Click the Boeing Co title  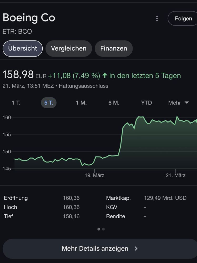tap(29, 18)
